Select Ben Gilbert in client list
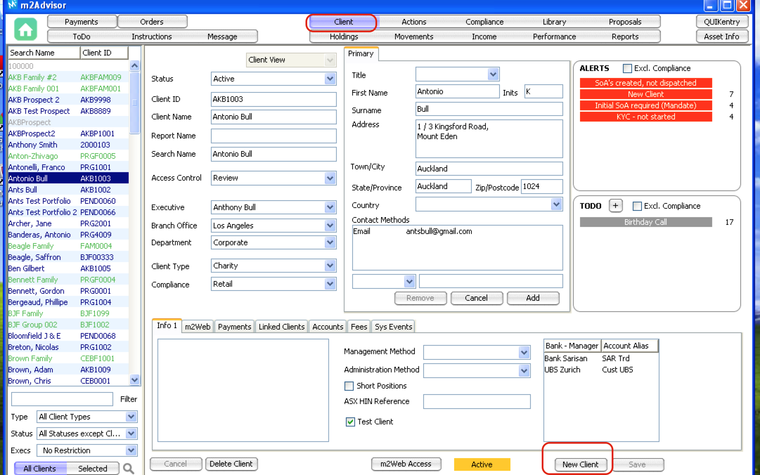The image size is (760, 475). pos(26,268)
